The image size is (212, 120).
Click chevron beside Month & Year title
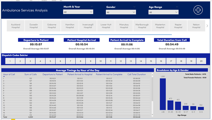pyautogui.click(x=92, y=7)
